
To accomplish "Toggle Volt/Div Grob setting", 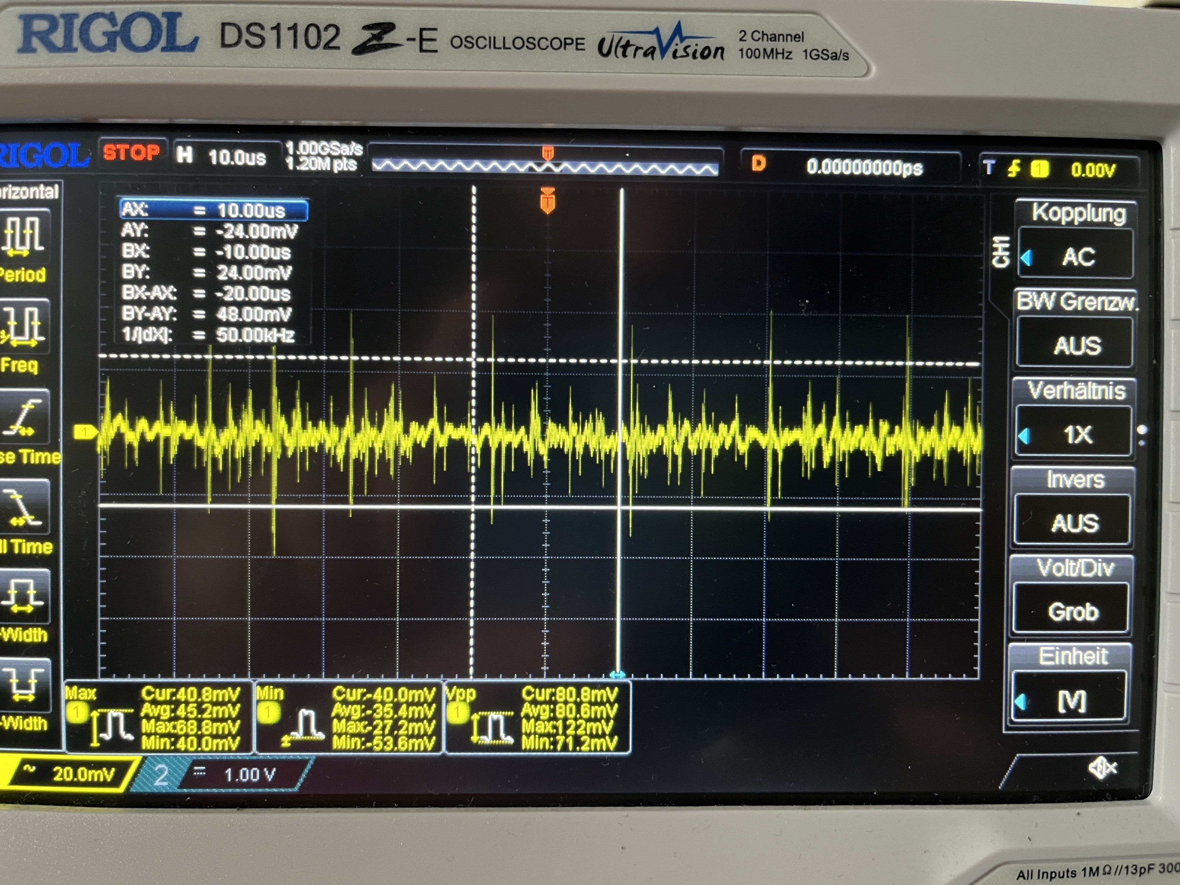I will [x=1072, y=611].
